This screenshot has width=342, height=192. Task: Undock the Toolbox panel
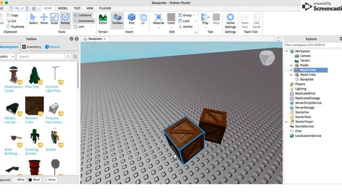[x=71, y=39]
